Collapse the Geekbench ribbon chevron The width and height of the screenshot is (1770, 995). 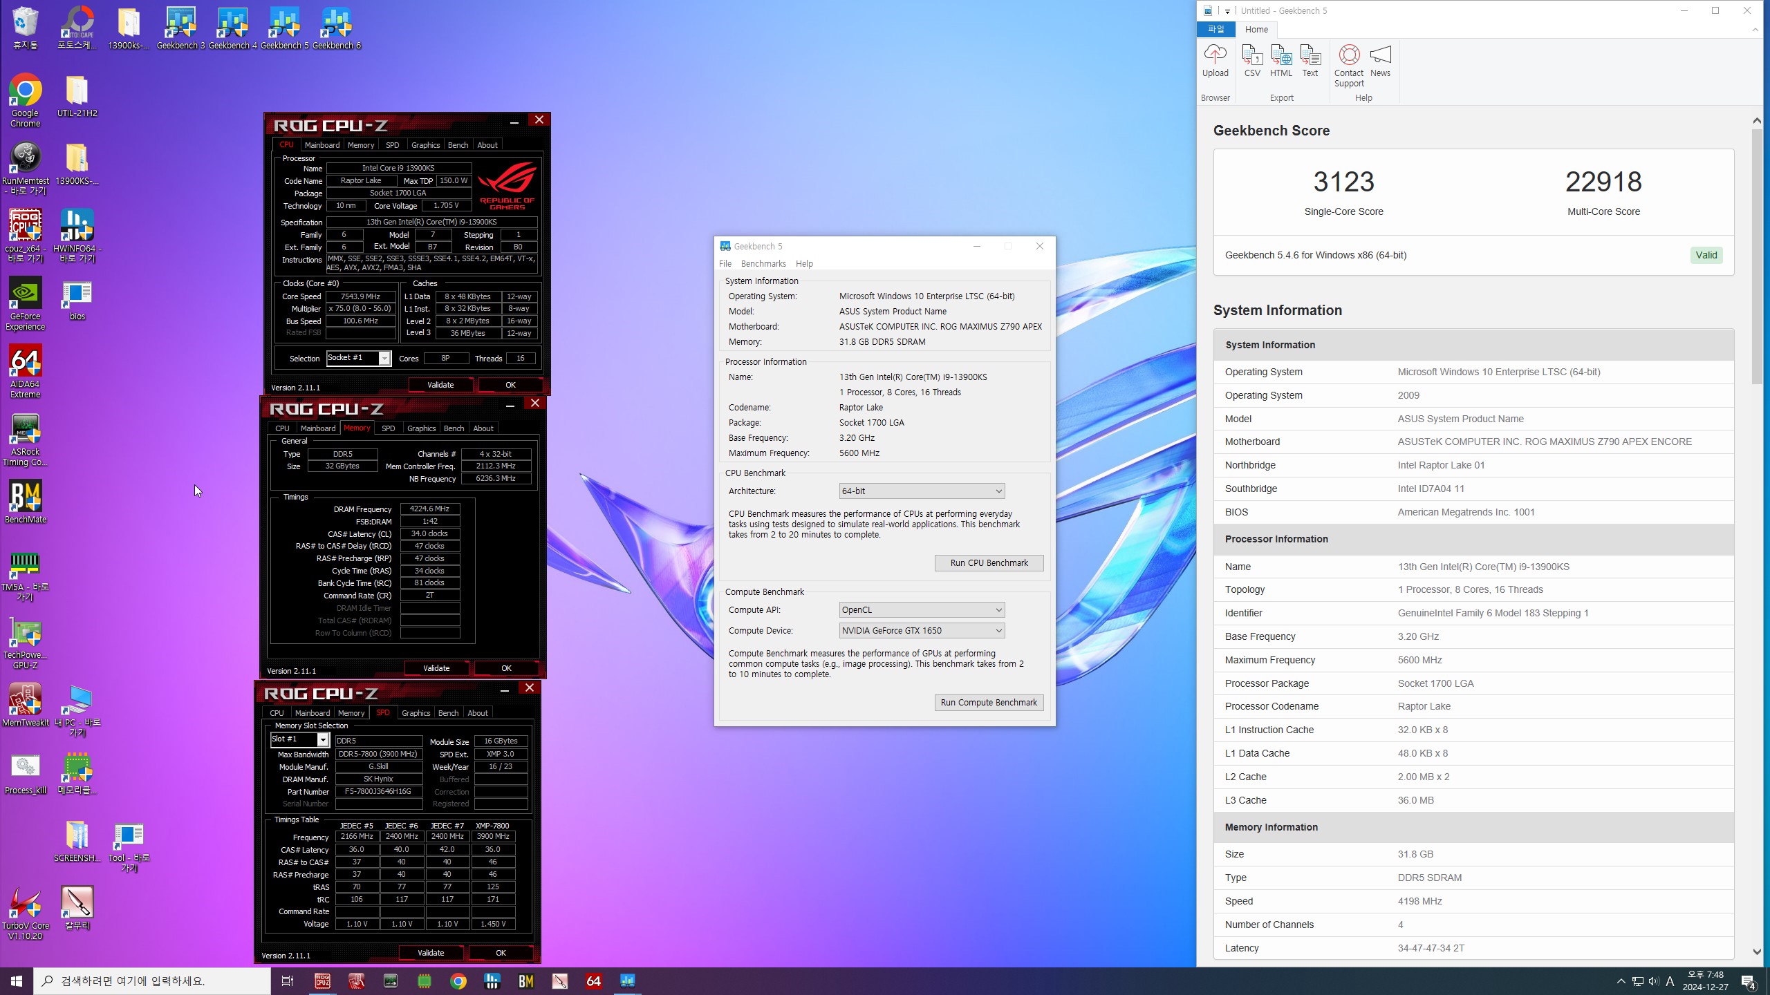(1755, 30)
